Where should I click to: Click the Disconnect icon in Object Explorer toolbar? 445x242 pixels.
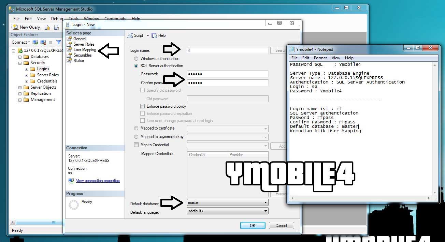[x=43, y=42]
